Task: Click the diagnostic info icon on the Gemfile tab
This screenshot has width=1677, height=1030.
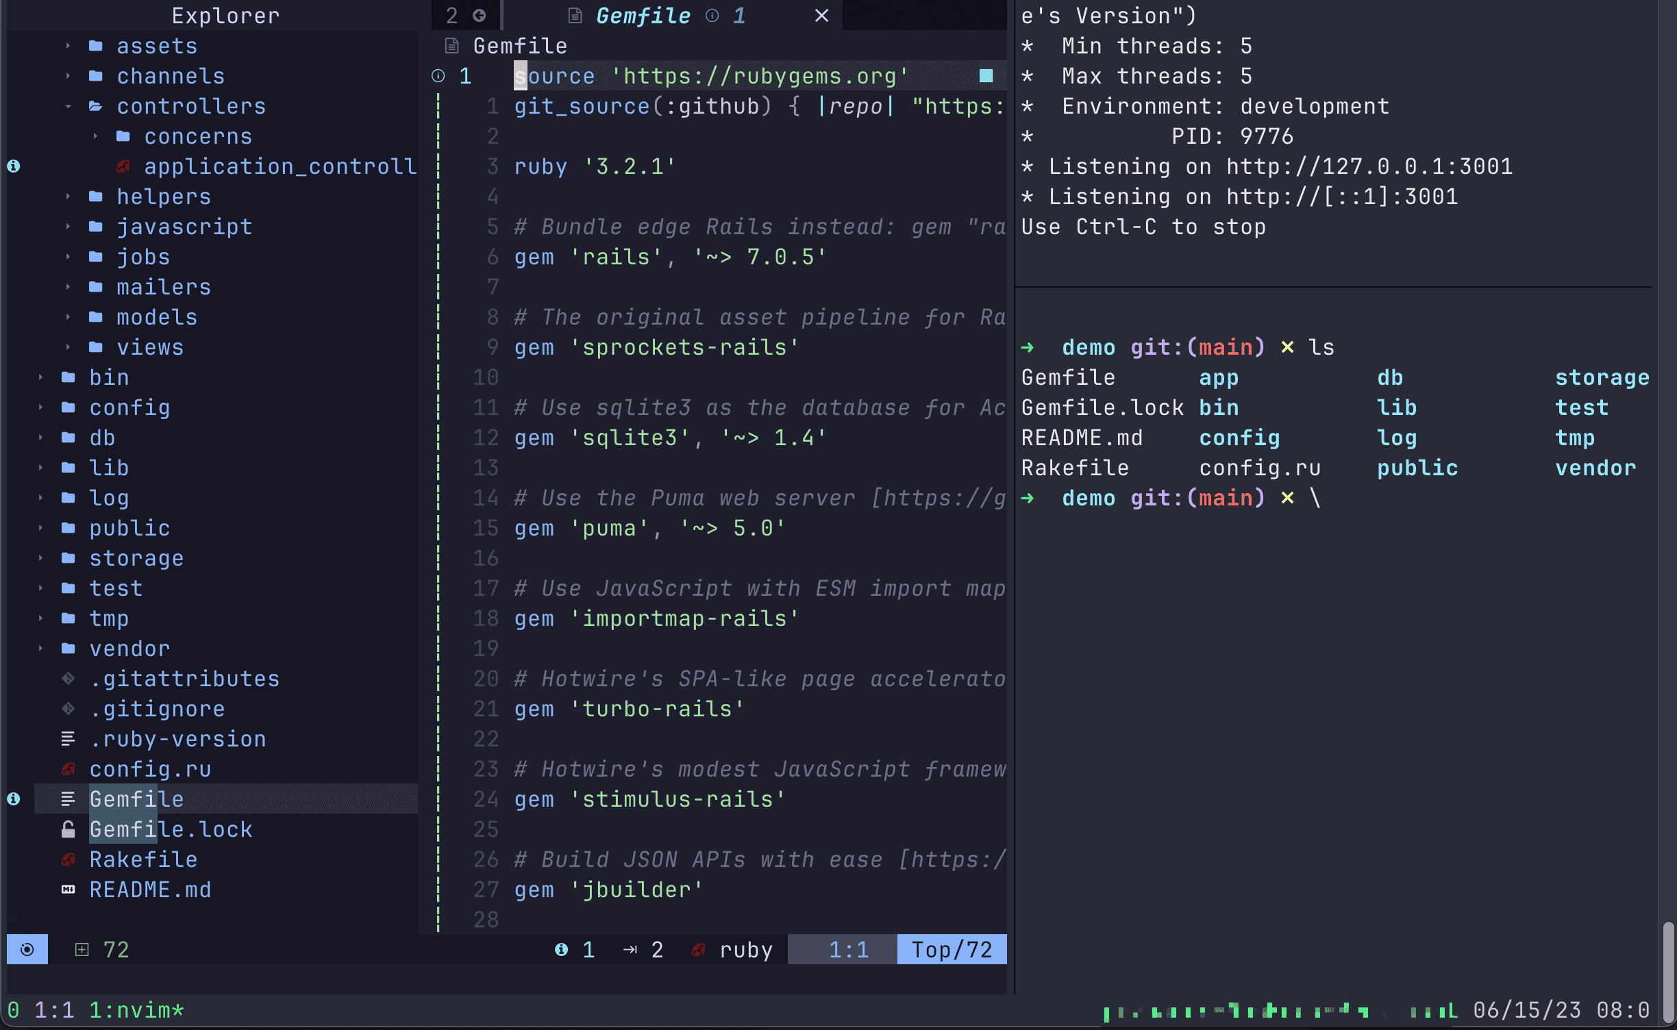Action: point(713,16)
